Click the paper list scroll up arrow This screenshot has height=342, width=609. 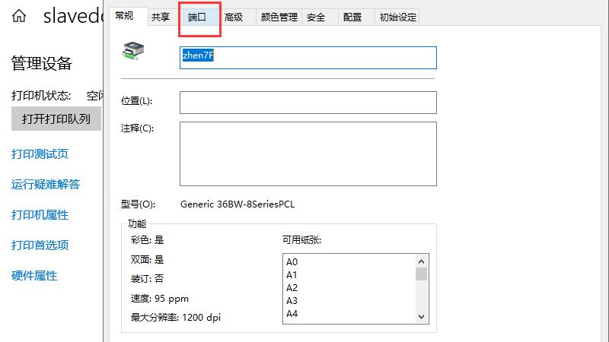tap(421, 260)
